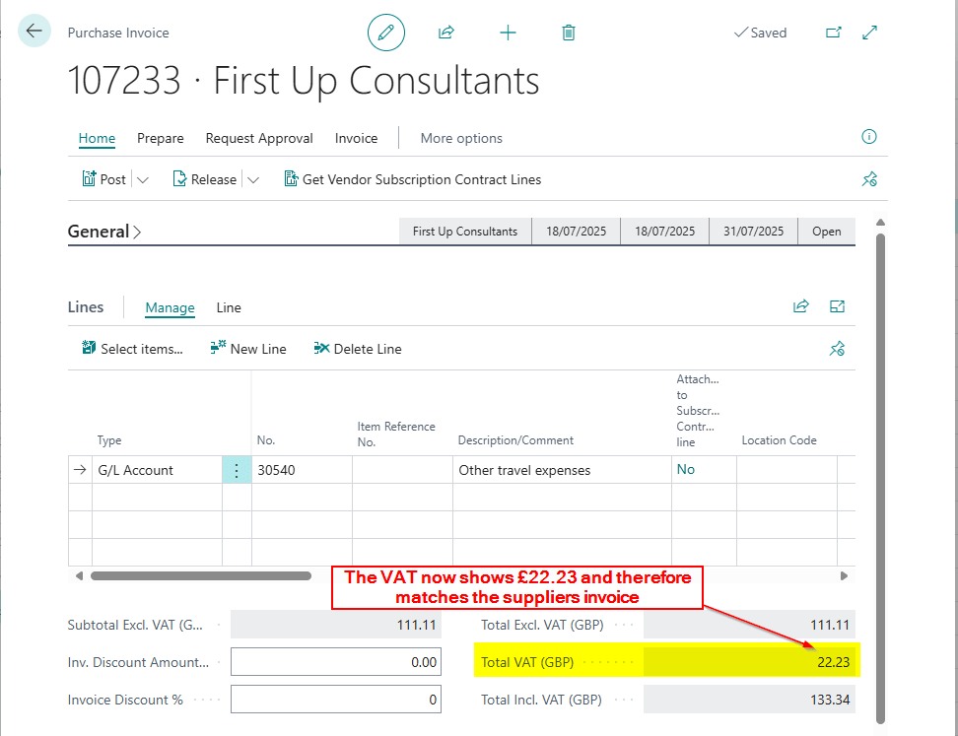Toggle the Attach to Subscription Contract 'No' value
Screen dimensions: 958x736
click(685, 470)
